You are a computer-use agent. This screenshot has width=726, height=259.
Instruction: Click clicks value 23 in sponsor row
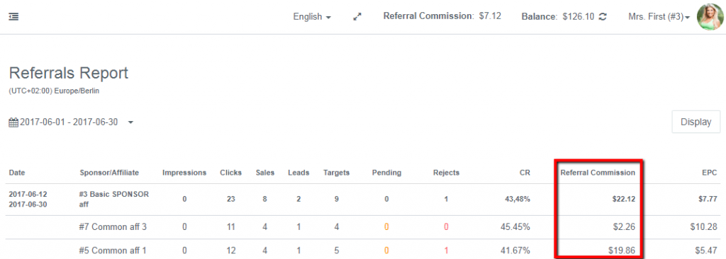230,200
